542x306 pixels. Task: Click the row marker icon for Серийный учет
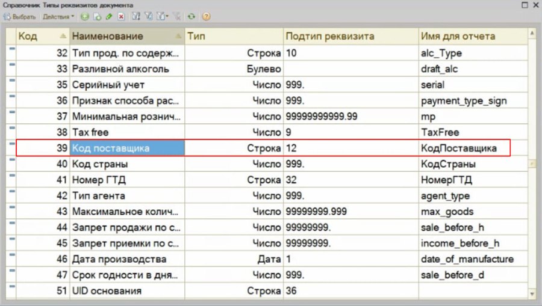tap(11, 81)
